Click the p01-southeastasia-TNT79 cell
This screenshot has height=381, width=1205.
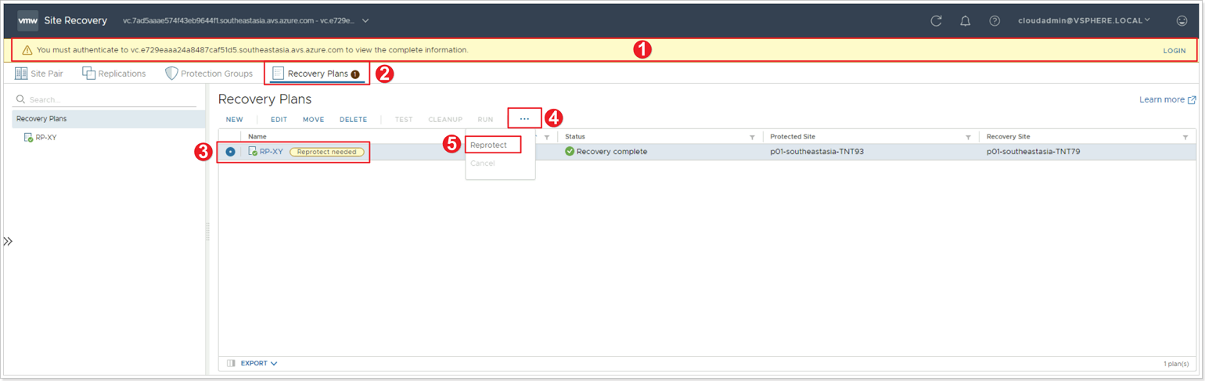[1034, 152]
